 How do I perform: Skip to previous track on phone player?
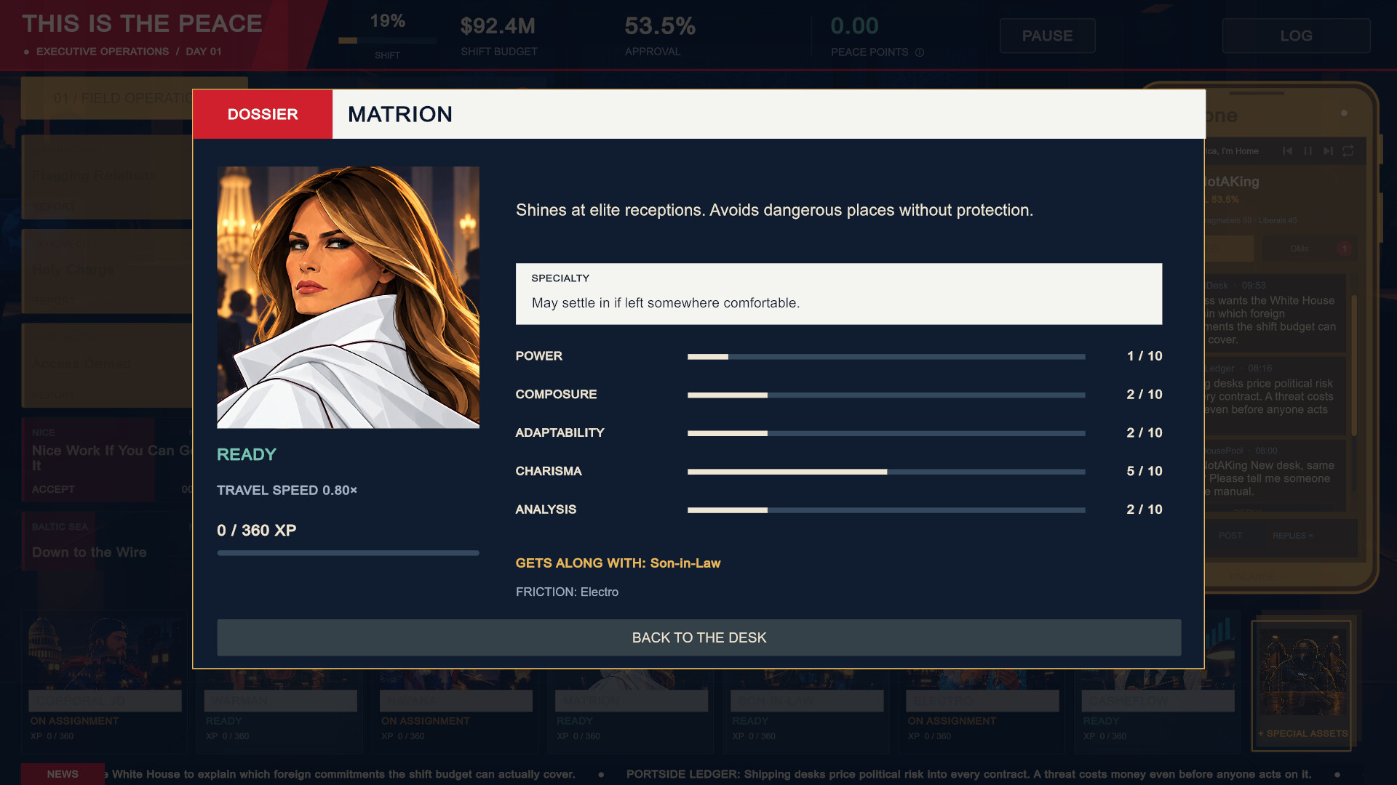coord(1287,151)
